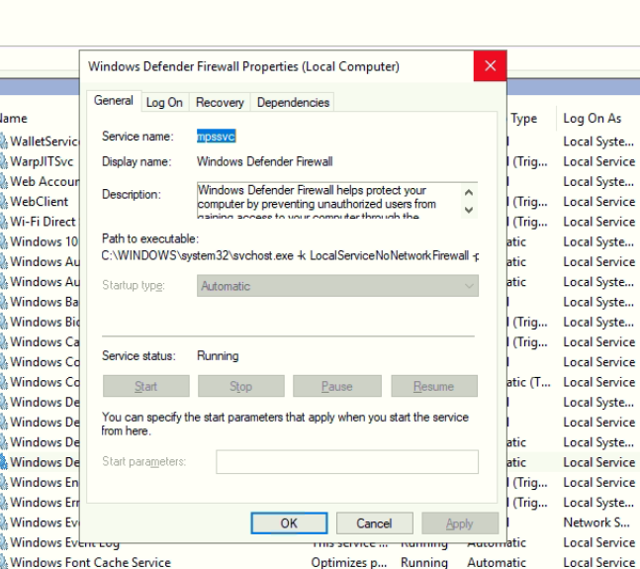Close the Firewall Properties dialog
This screenshot has height=569, width=640.
(x=491, y=65)
